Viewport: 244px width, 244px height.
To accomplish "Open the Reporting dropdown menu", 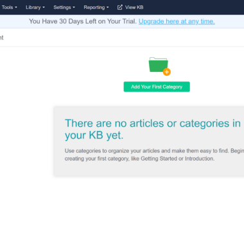I will click(96, 7).
